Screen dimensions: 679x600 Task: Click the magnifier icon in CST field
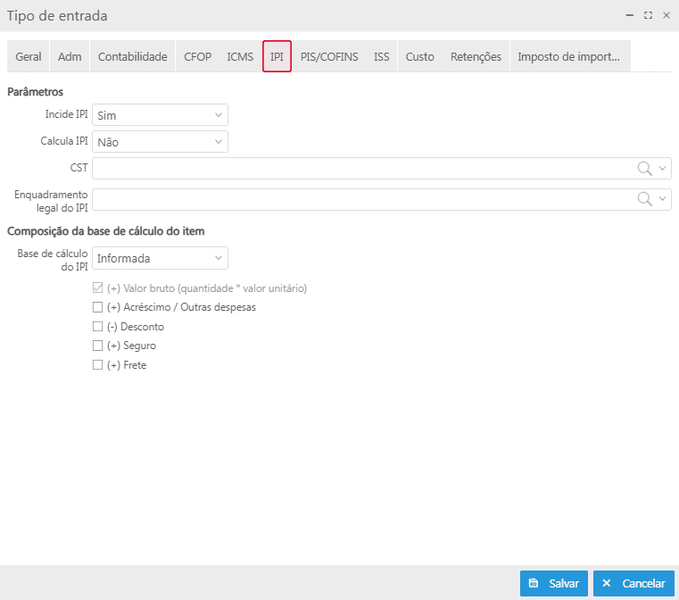pyautogui.click(x=643, y=168)
